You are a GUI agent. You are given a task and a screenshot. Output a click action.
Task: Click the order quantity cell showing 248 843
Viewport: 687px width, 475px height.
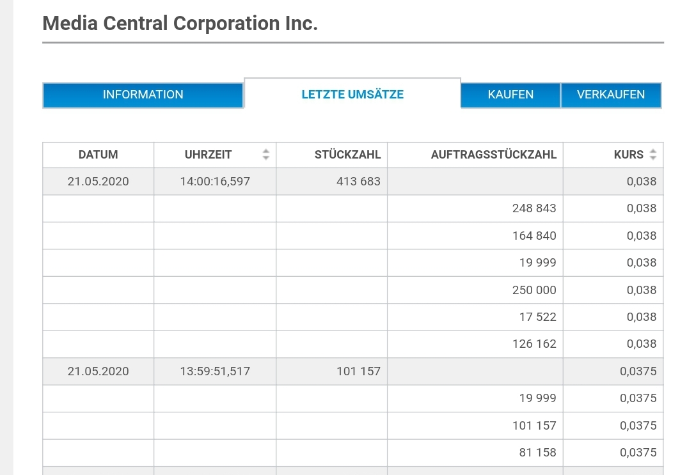(535, 208)
